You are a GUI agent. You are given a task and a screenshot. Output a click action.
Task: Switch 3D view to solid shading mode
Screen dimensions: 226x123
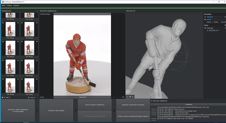[127, 97]
